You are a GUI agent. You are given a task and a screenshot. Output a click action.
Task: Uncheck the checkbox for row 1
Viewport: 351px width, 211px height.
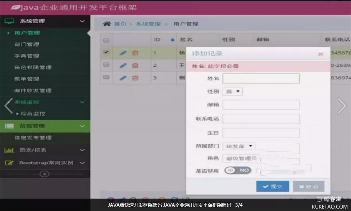(x=106, y=52)
